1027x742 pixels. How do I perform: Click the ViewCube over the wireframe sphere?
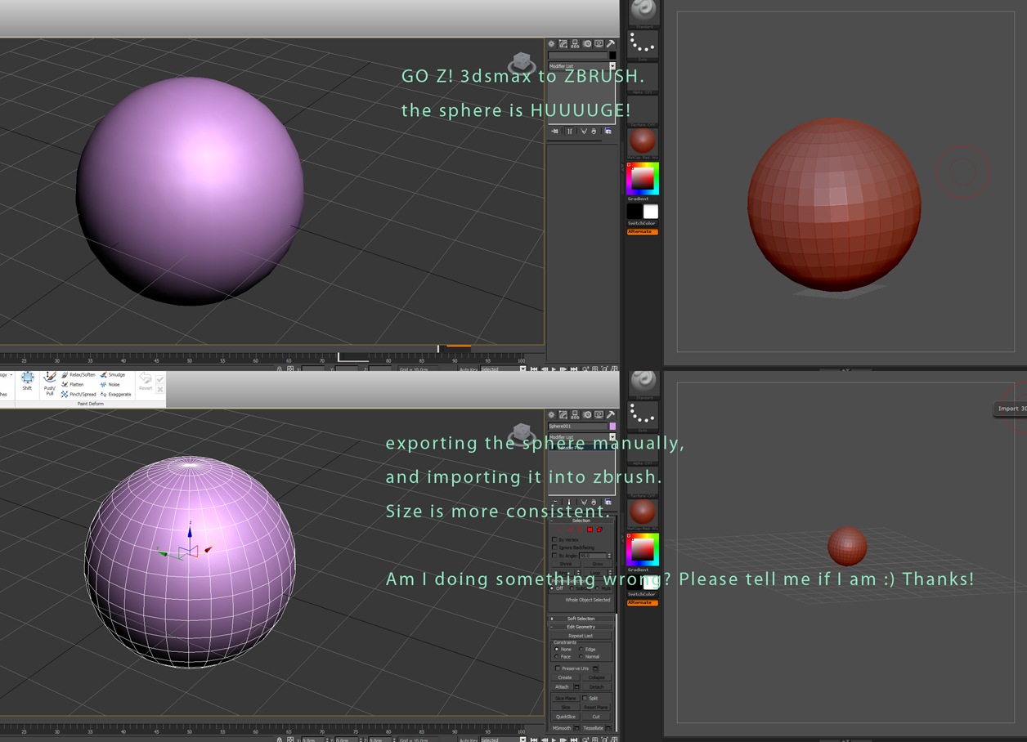tap(522, 433)
